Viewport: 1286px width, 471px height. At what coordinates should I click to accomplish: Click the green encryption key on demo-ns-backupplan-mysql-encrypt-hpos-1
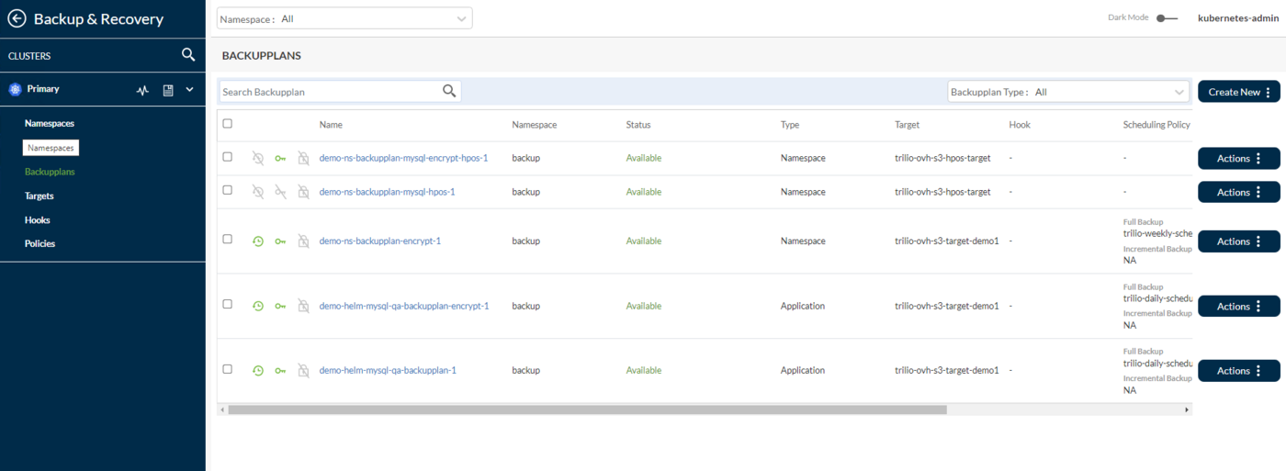coord(280,158)
